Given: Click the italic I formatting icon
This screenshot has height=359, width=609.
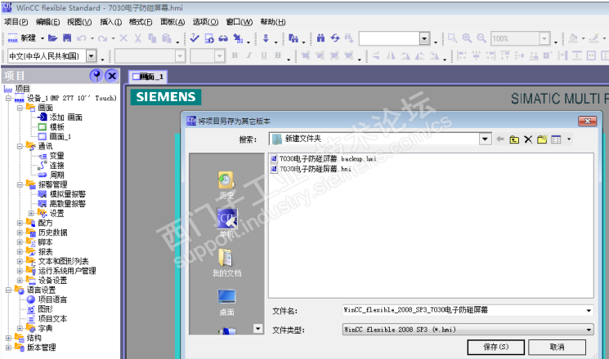Looking at the screenshot, I should (249, 55).
